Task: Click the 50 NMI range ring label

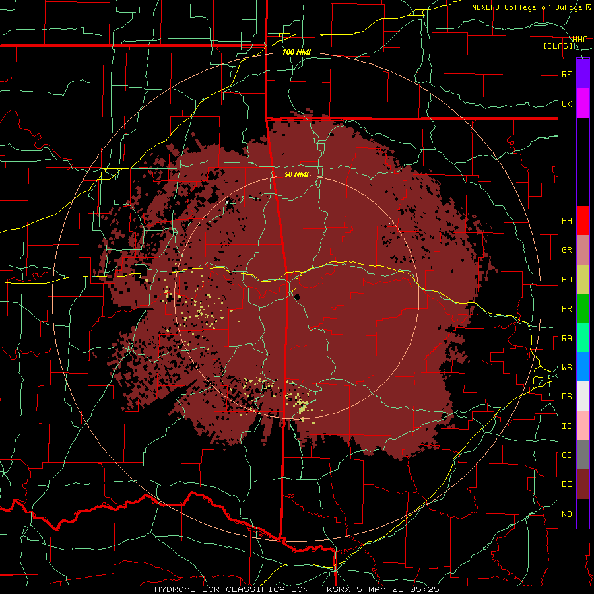Action: click(x=296, y=174)
